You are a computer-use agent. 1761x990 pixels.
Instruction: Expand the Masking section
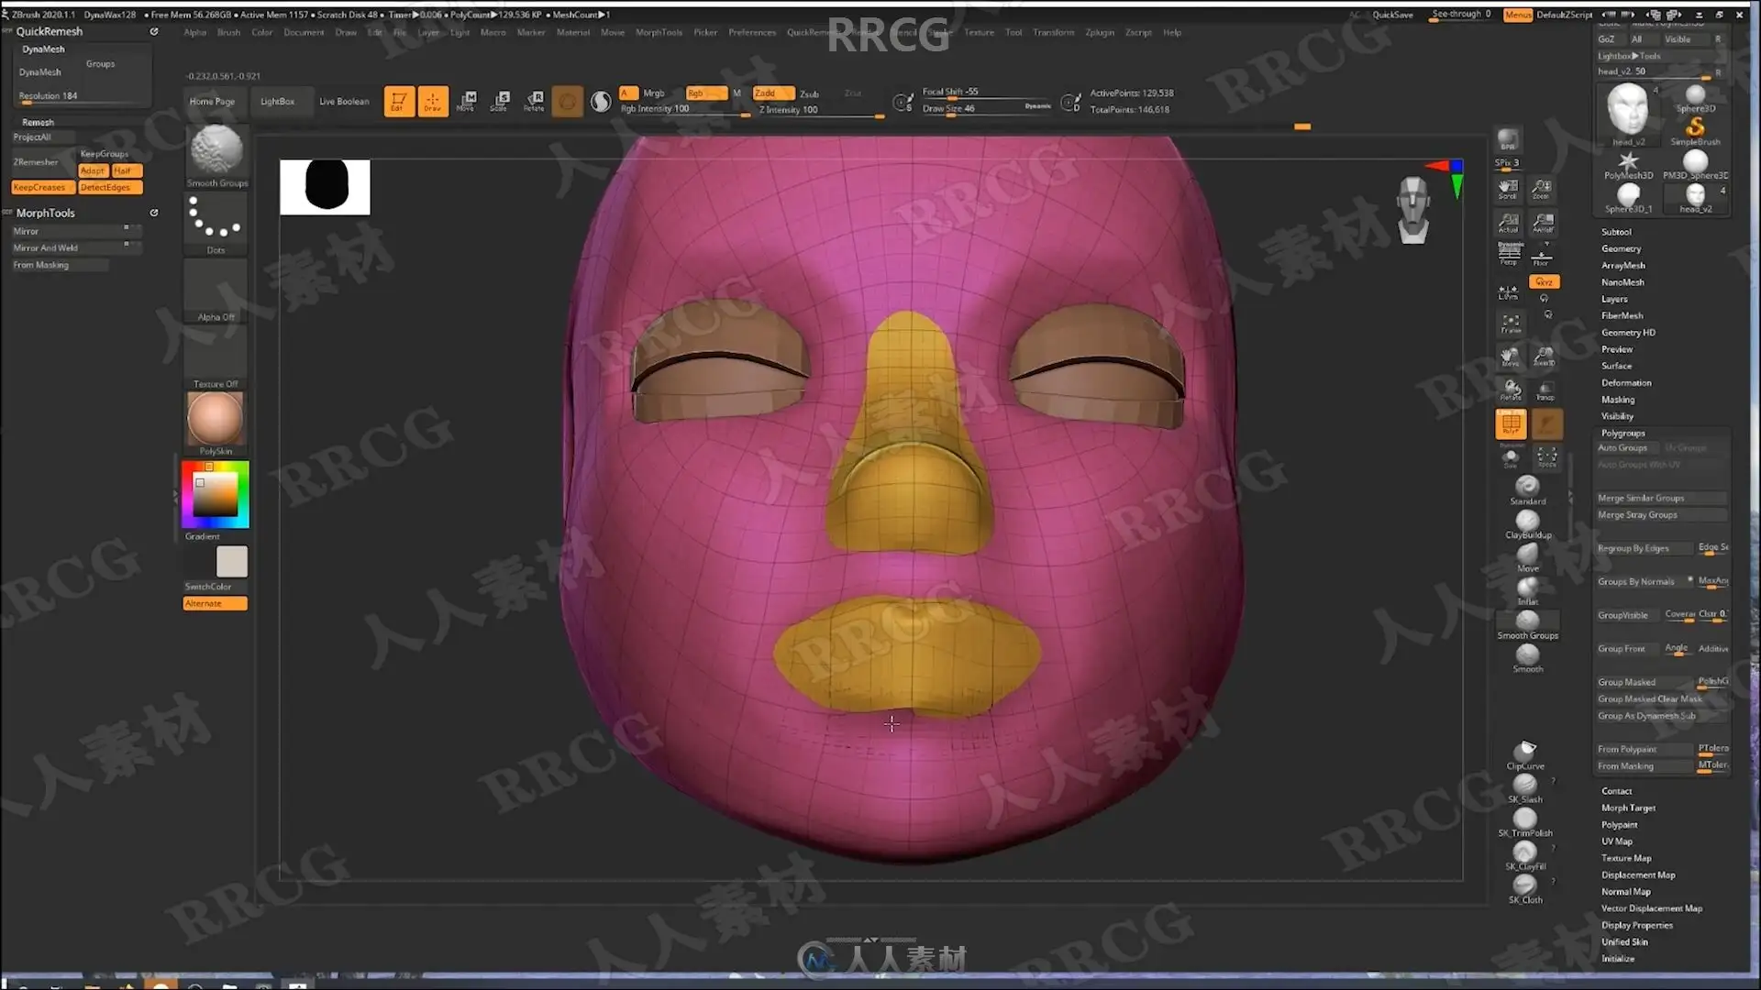point(1618,400)
